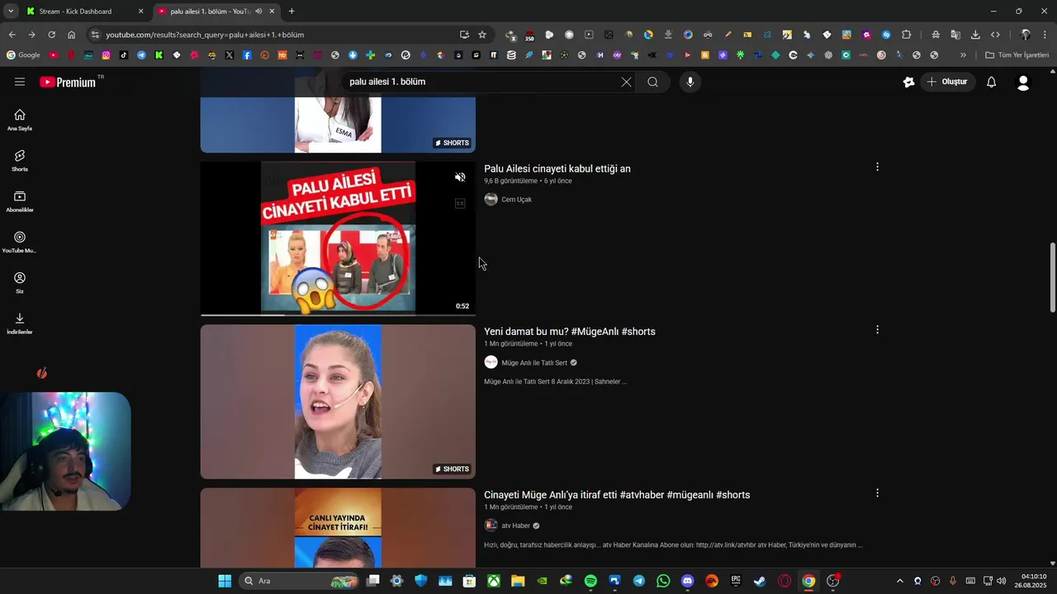
Task: Open the sparkle icon beside Oluştur
Action: [x=909, y=82]
